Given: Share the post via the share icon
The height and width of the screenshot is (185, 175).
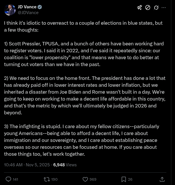Looking at the screenshot, I should point(162,179).
